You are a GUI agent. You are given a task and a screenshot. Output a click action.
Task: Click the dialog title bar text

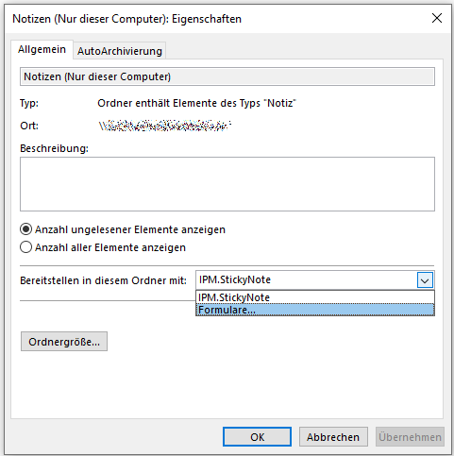pyautogui.click(x=126, y=19)
